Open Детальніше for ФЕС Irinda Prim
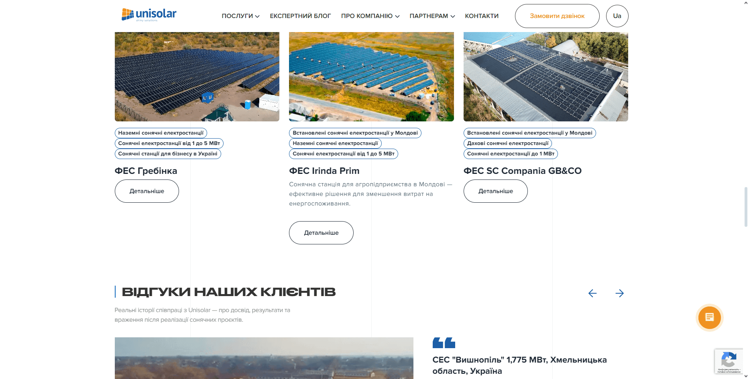 [321, 233]
